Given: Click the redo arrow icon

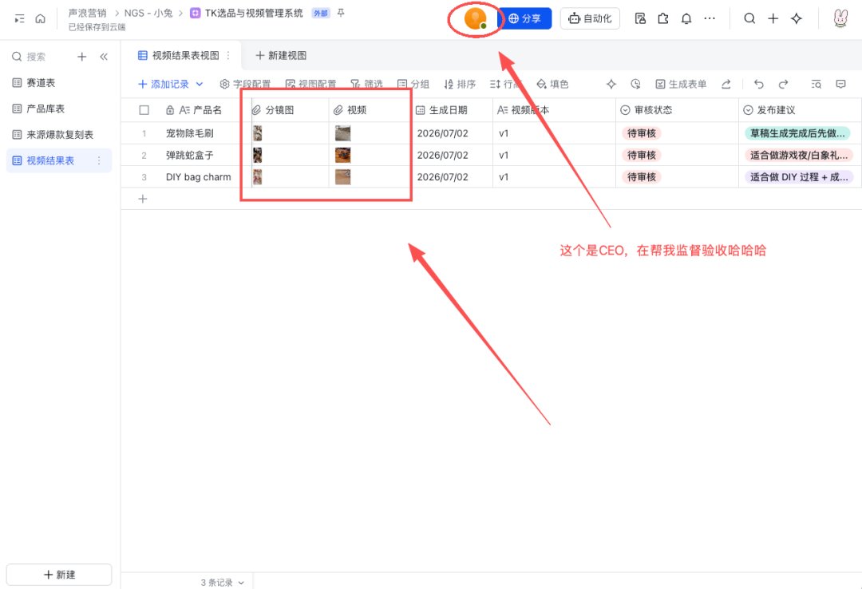Looking at the screenshot, I should [784, 84].
